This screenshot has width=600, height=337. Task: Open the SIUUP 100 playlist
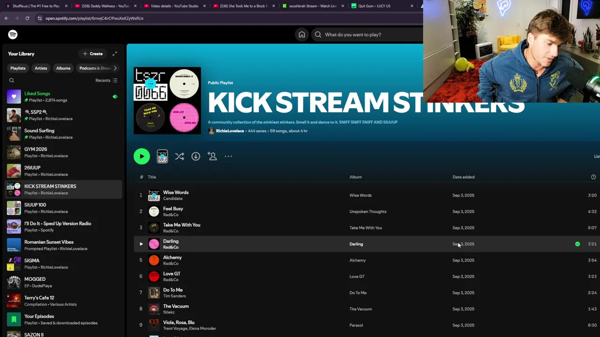tap(63, 208)
